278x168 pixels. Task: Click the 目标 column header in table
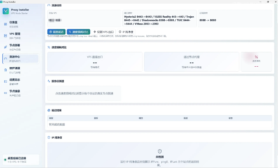(96, 118)
